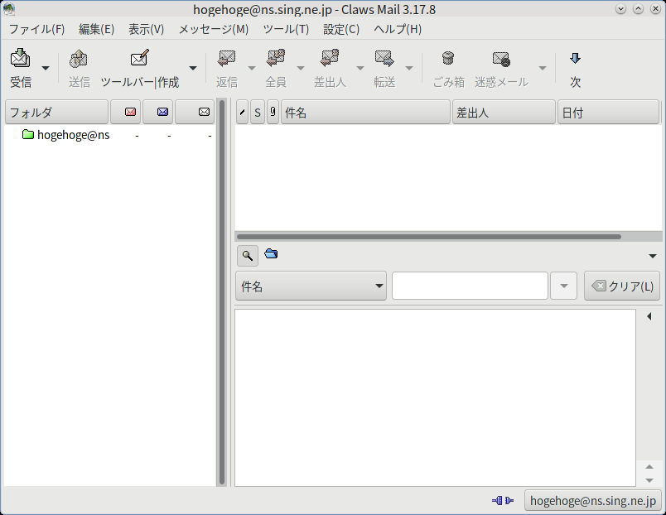666x515 pixels.
Task: Open the 転送 forward options arrow
Action: click(409, 68)
